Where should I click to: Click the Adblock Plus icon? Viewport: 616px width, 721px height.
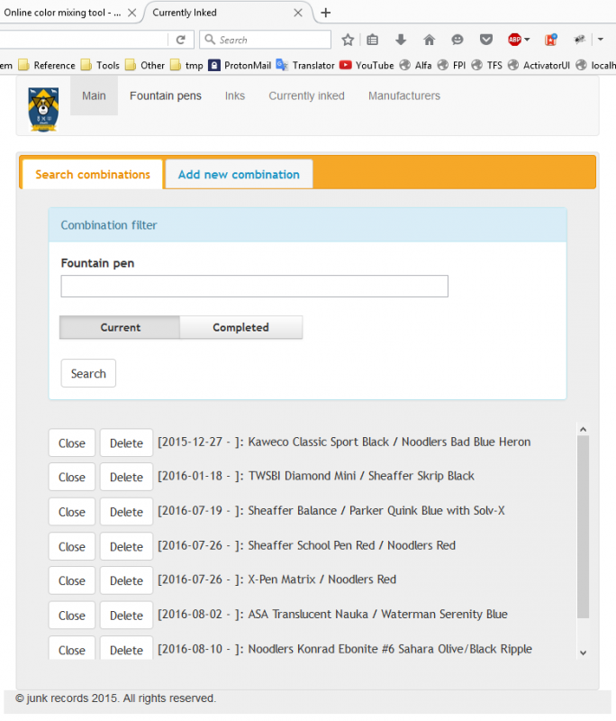pos(514,40)
